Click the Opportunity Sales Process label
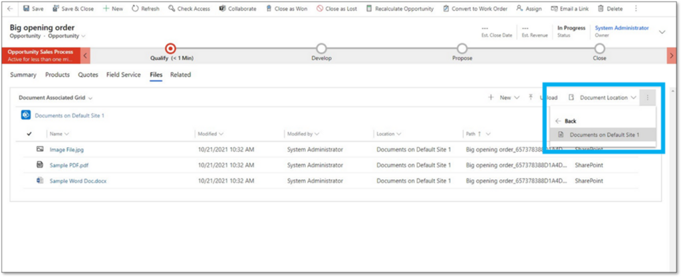Viewport: 681px width, 277px height. [39, 52]
